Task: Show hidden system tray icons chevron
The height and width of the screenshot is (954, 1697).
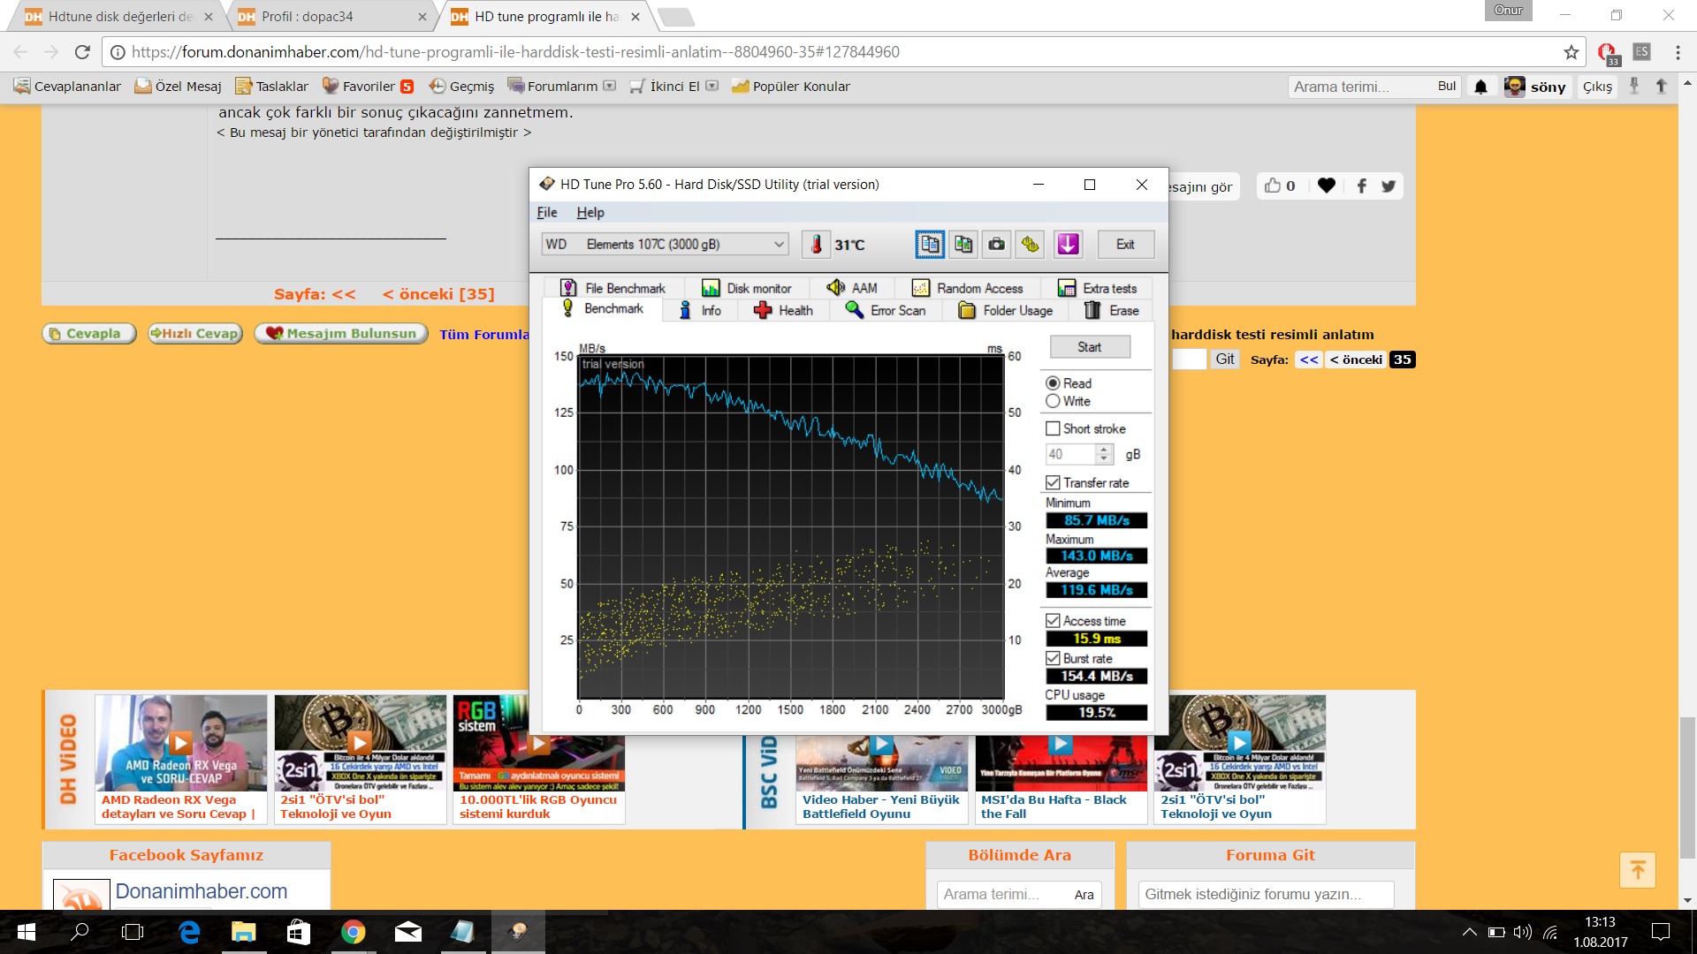Action: (1469, 932)
